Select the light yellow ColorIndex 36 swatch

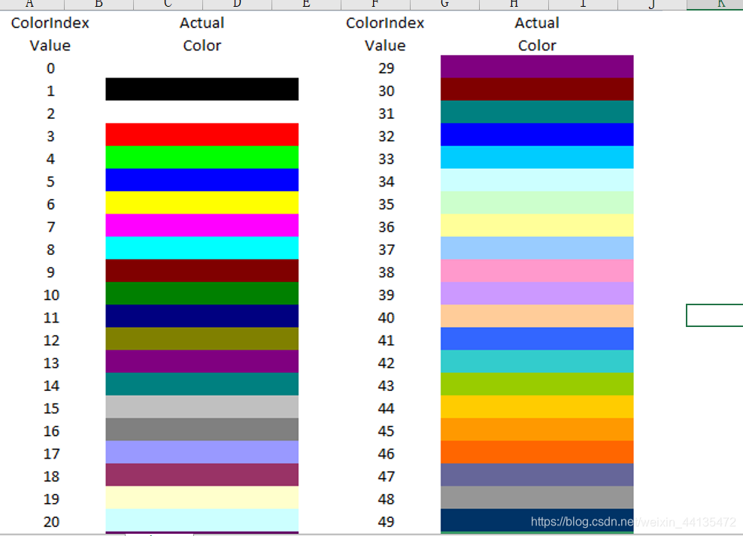pos(537,226)
